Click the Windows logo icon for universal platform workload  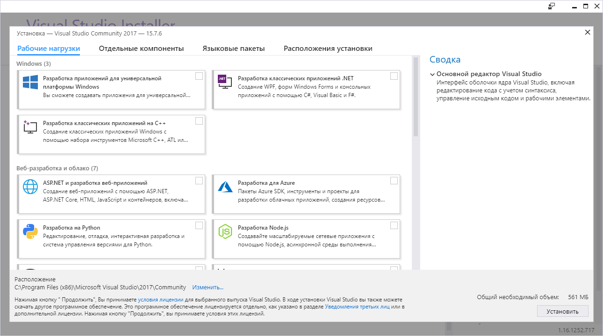point(30,82)
